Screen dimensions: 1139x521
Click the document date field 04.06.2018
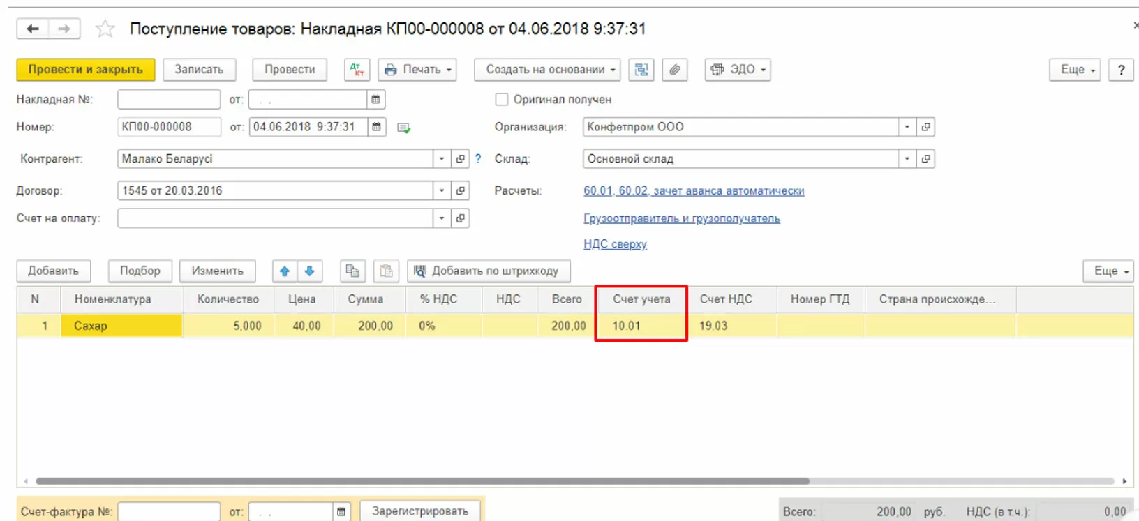pyautogui.click(x=308, y=127)
